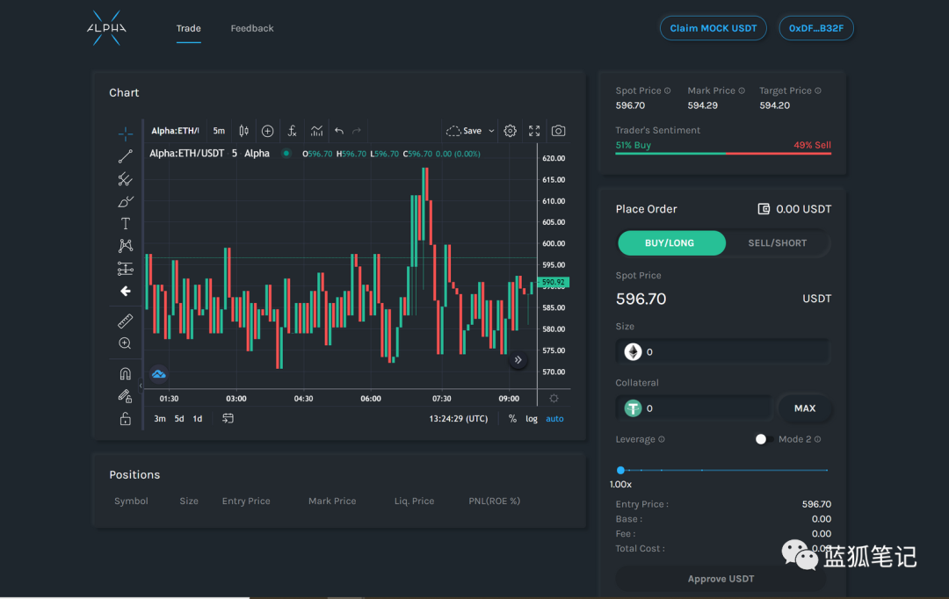Click the MAX collateral button
This screenshot has height=599, width=949.
coord(804,408)
